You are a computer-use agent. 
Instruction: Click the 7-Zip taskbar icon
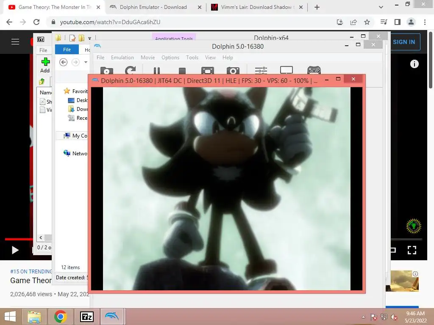[86, 317]
